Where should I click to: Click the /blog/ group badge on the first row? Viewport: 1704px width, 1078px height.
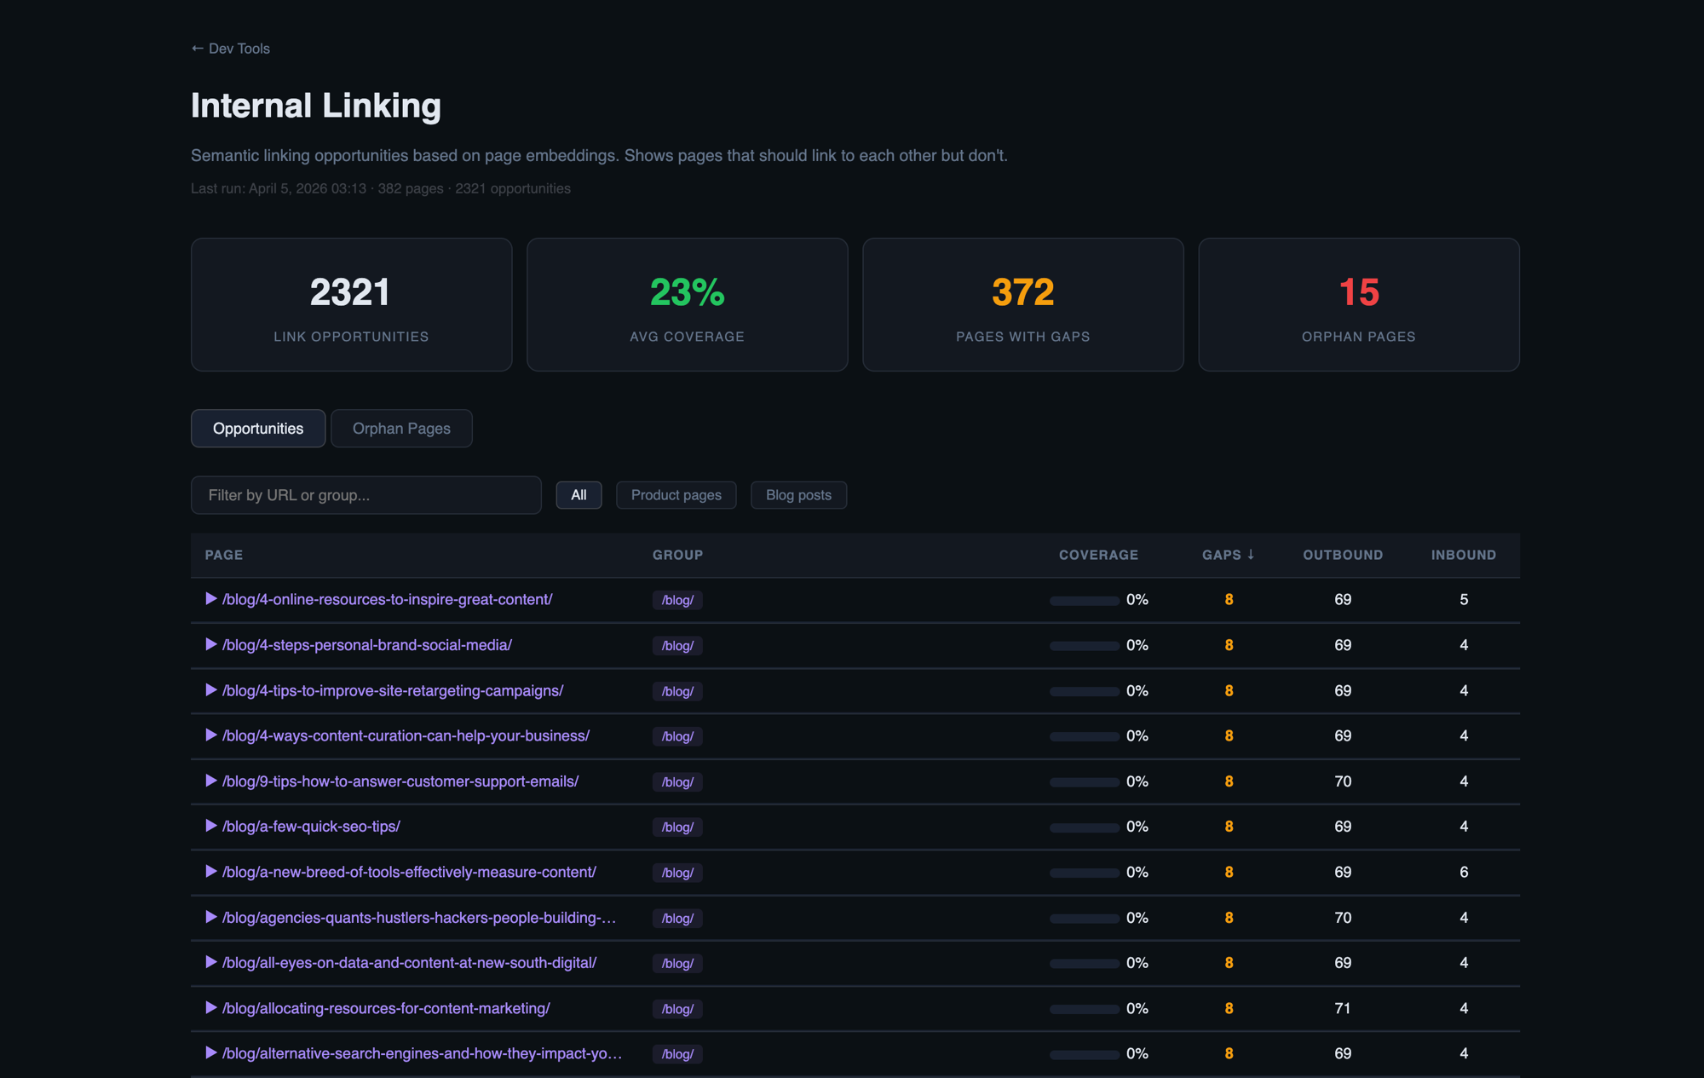[x=676, y=599]
